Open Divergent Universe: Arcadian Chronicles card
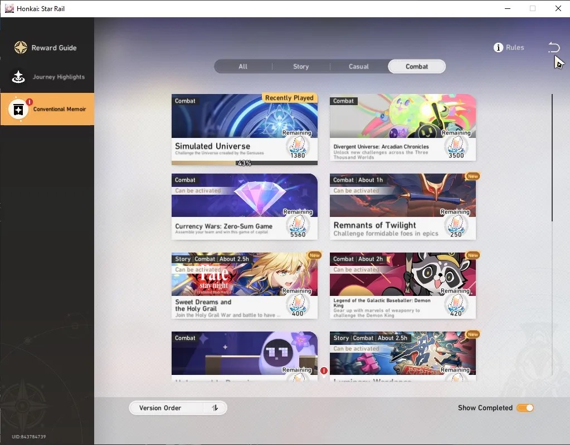 click(402, 127)
